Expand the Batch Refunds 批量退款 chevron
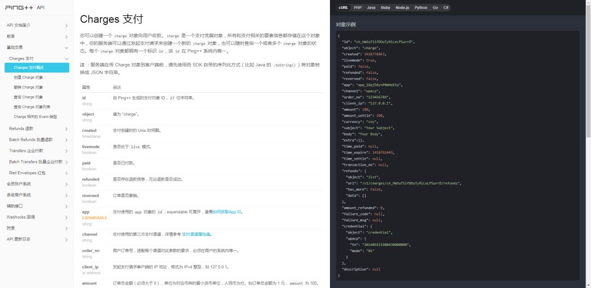 click(66, 140)
